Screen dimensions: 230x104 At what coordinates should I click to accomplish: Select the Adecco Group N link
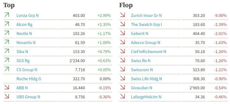[x=145, y=43]
